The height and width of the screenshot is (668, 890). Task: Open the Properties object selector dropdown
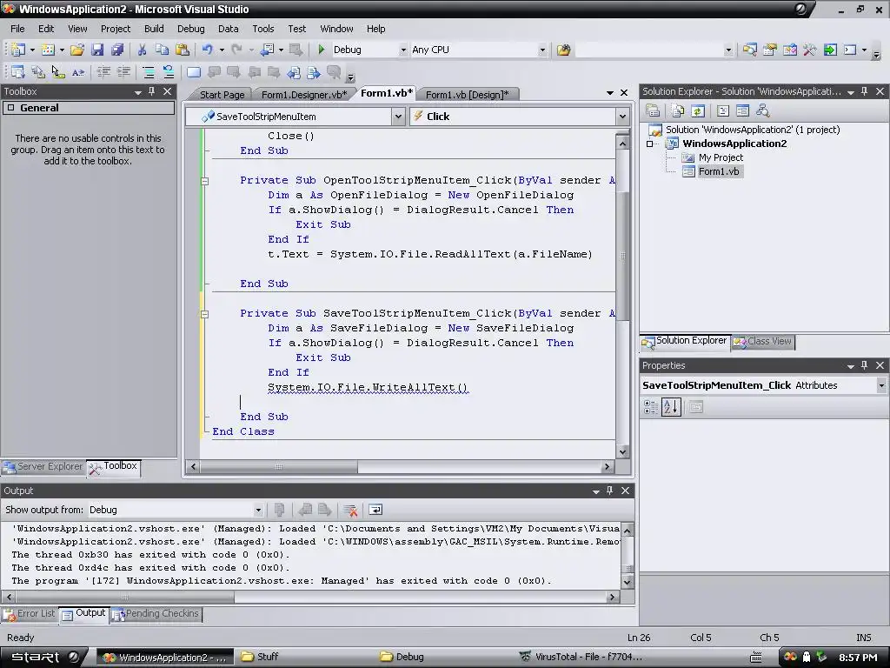(881, 385)
